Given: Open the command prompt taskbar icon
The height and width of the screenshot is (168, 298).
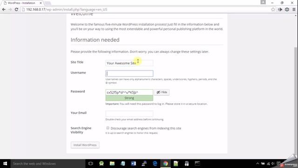Looking at the screenshot, I should [x=197, y=163].
